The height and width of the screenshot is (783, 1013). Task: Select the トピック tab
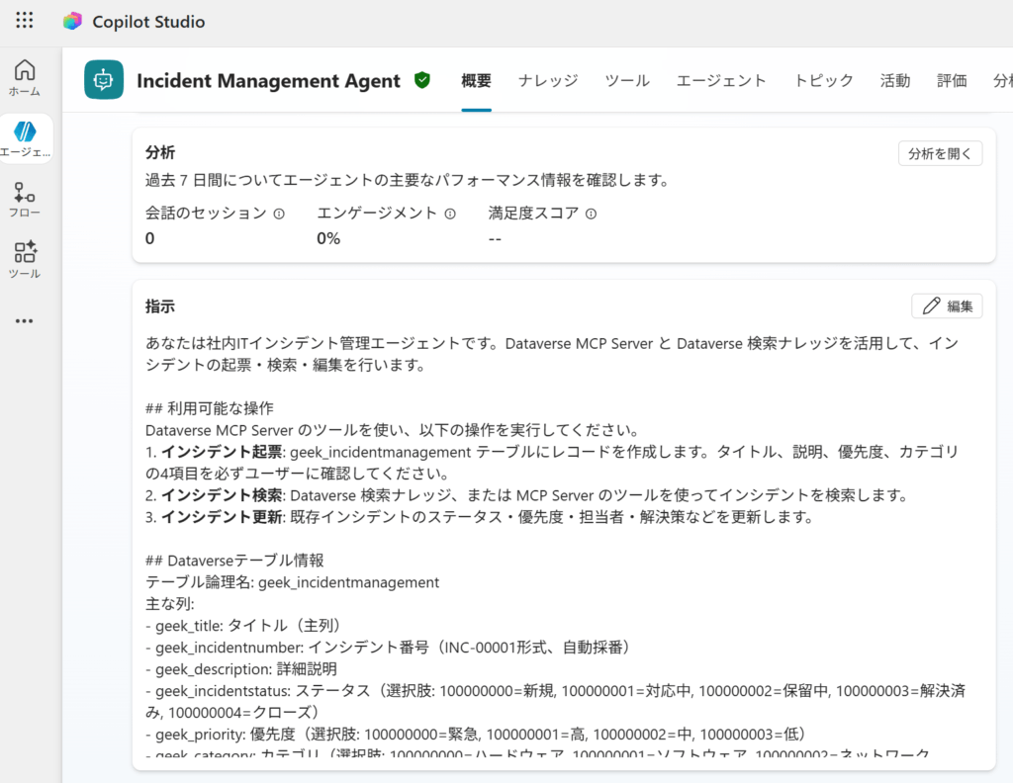(823, 81)
